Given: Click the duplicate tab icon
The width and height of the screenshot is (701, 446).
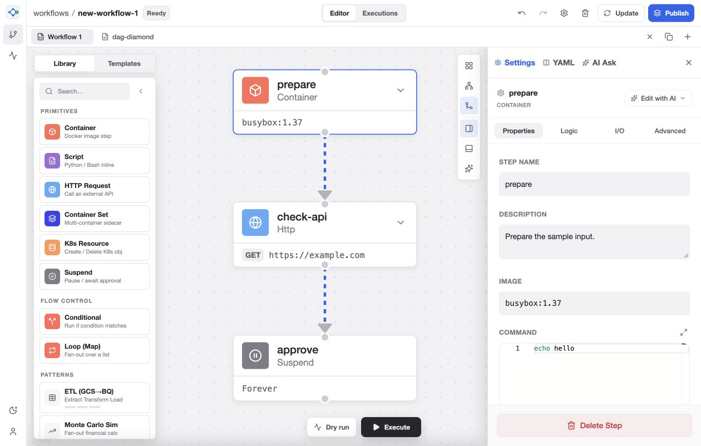Looking at the screenshot, I should 669,37.
